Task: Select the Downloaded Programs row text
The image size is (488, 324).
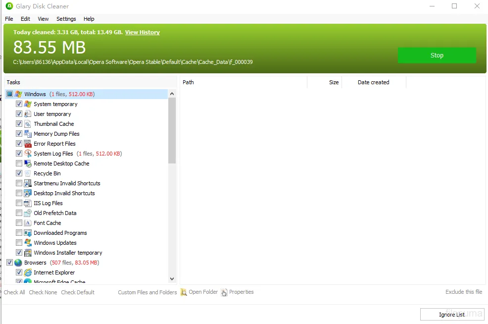Action: pos(60,233)
